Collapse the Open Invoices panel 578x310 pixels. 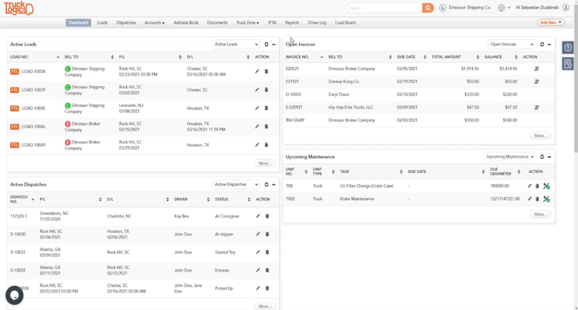point(549,45)
